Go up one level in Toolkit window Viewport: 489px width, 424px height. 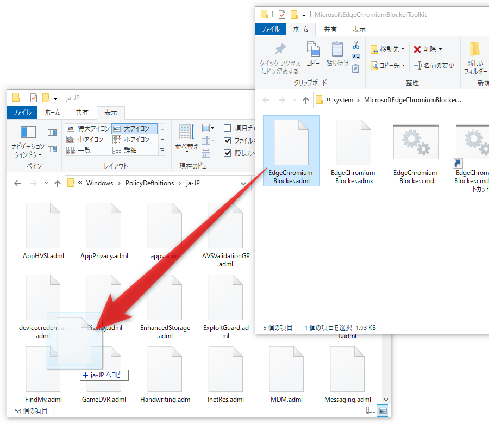coord(305,100)
